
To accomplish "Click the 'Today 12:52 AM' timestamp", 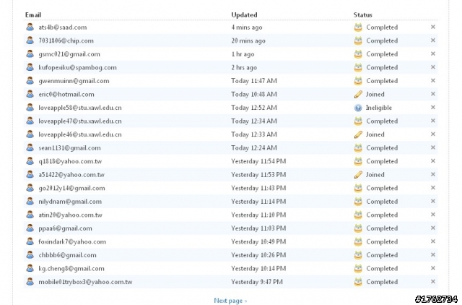I will pyautogui.click(x=254, y=108).
